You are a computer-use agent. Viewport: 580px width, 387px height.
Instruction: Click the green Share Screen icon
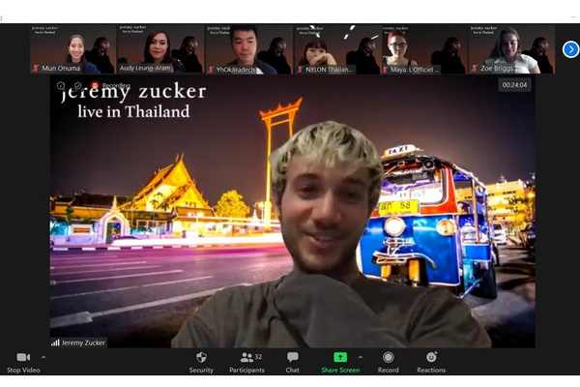tap(340, 357)
